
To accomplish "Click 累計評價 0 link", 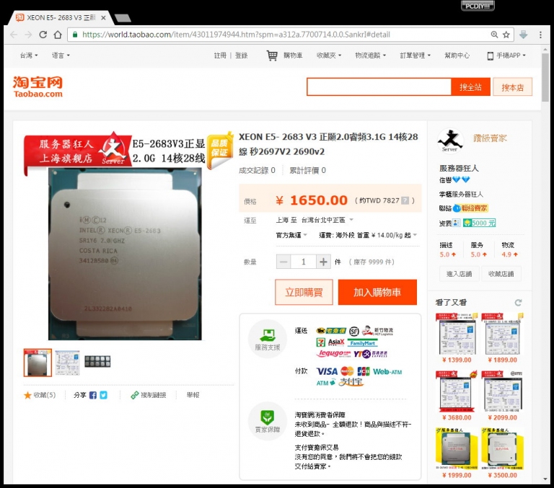I will coord(307,171).
